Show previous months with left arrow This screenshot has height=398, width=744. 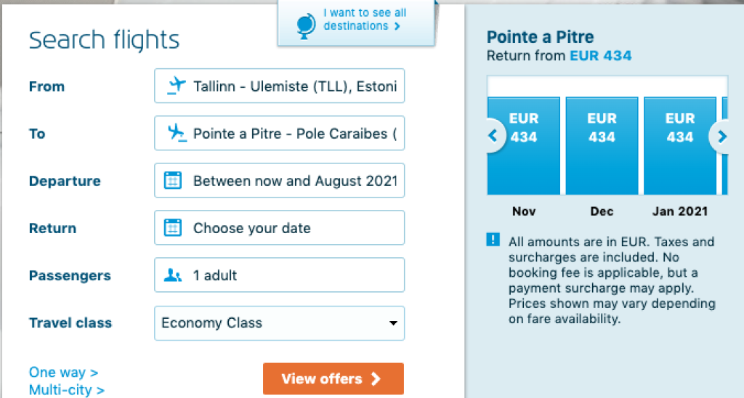point(493,135)
